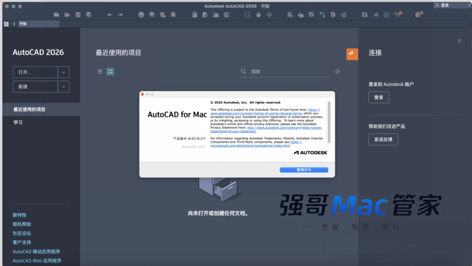Open the search settings gear icon
Screen dimensions: 472x266
point(337,71)
